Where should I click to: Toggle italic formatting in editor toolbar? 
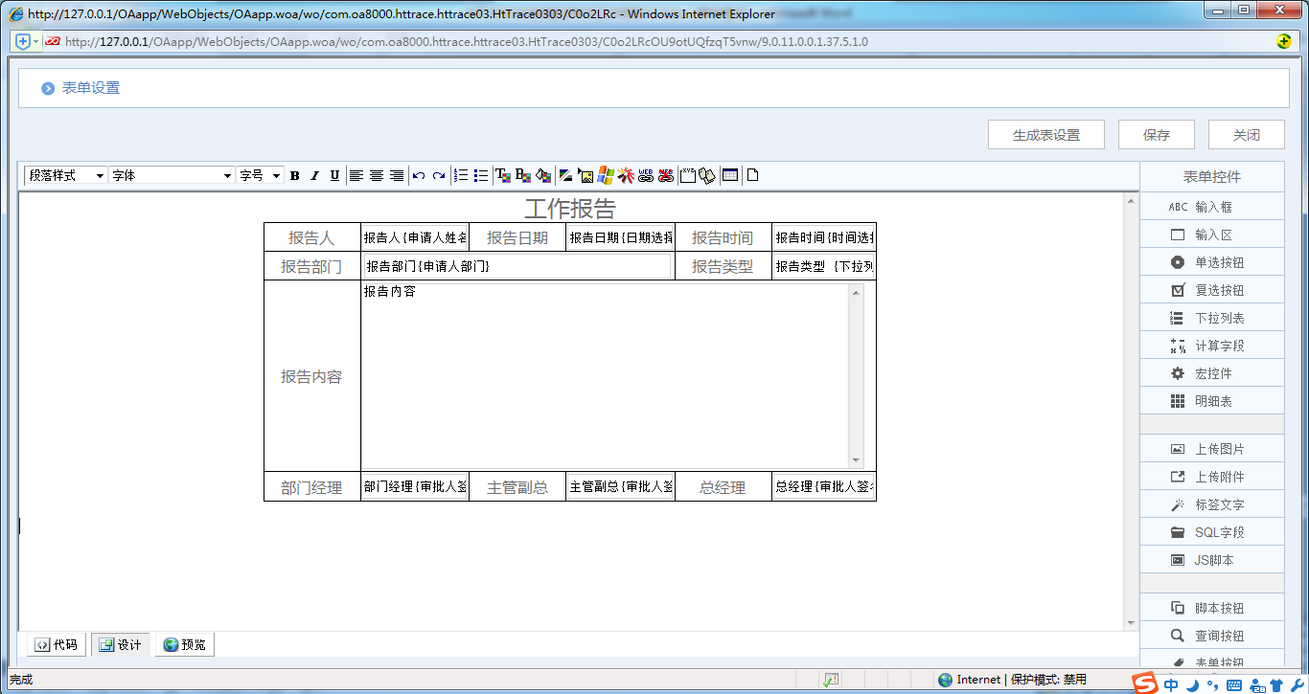(314, 175)
